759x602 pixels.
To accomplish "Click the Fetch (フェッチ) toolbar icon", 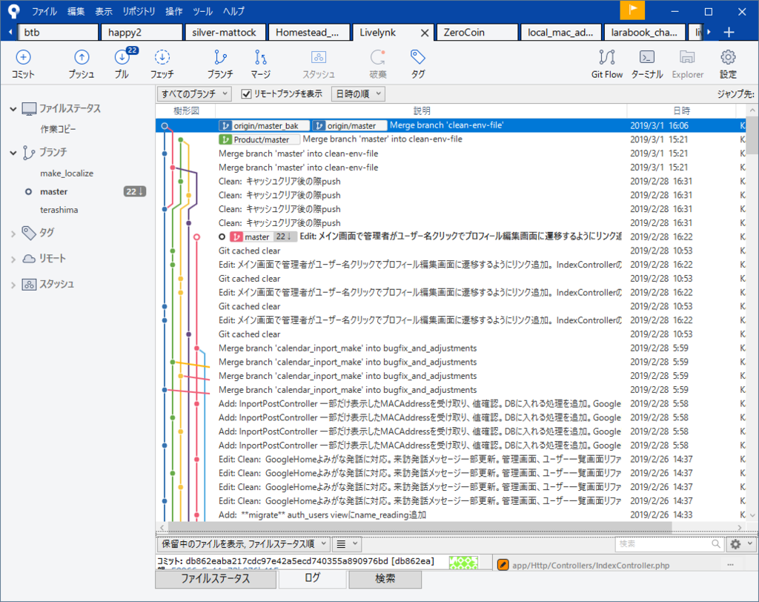I will (162, 64).
